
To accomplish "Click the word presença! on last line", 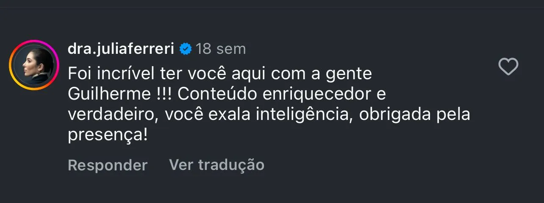I will pos(108,135).
